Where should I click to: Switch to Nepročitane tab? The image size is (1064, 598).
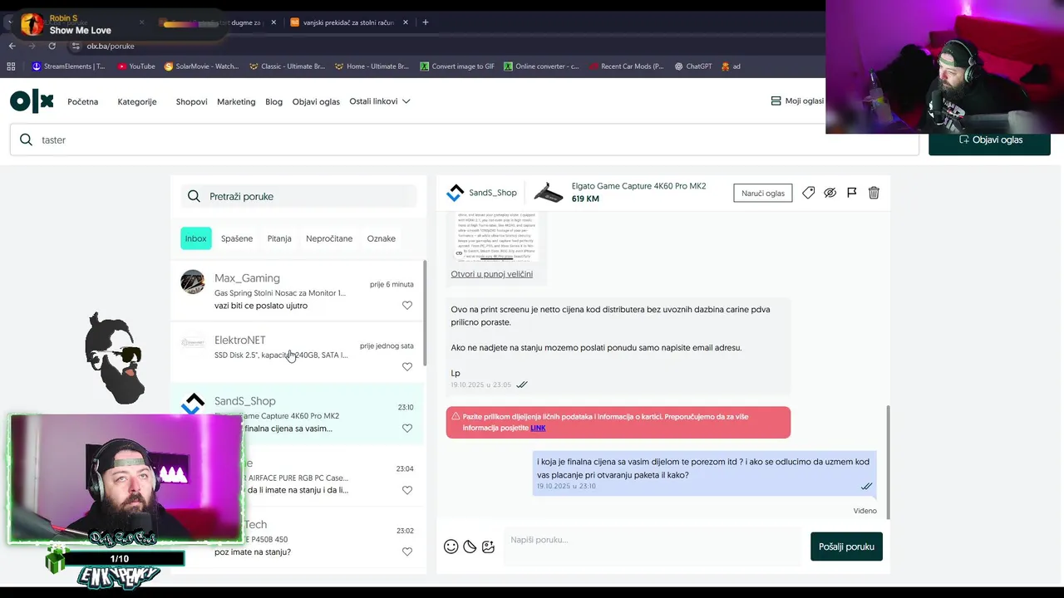[329, 238]
